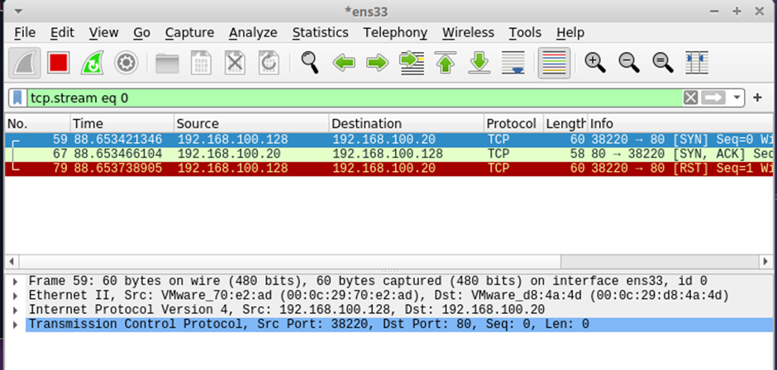Viewport: 777px width, 370px height.
Task: Open the Statistics menu
Action: [320, 33]
